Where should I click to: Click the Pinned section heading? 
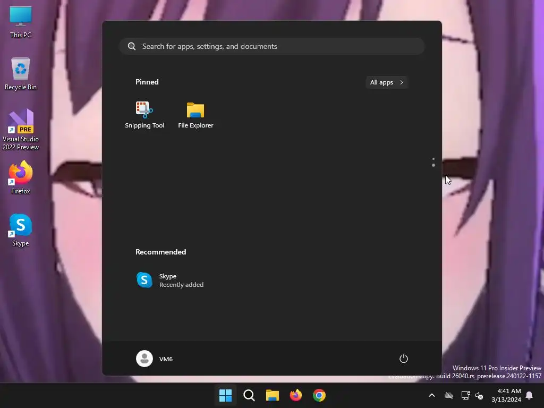pyautogui.click(x=147, y=82)
